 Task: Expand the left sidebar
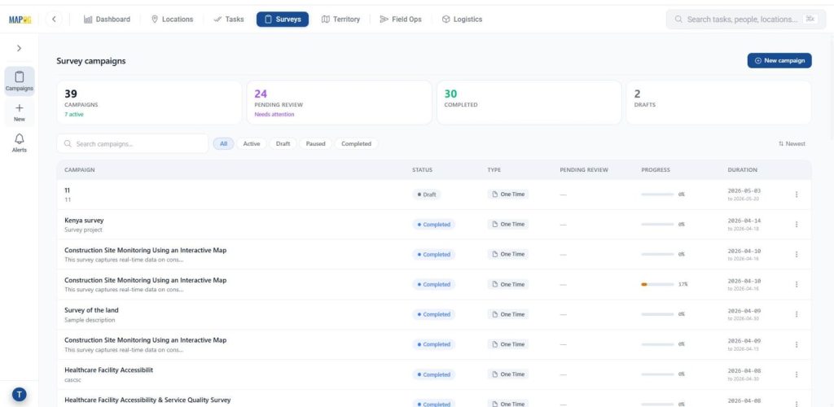click(x=20, y=48)
